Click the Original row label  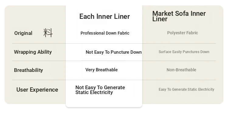pos(23,33)
